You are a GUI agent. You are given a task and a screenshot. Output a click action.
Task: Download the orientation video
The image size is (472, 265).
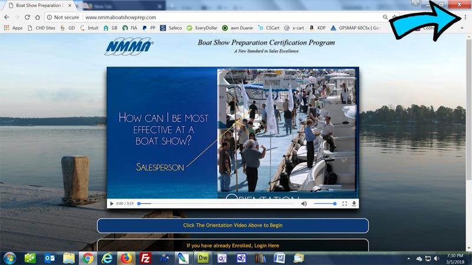[x=354, y=204]
